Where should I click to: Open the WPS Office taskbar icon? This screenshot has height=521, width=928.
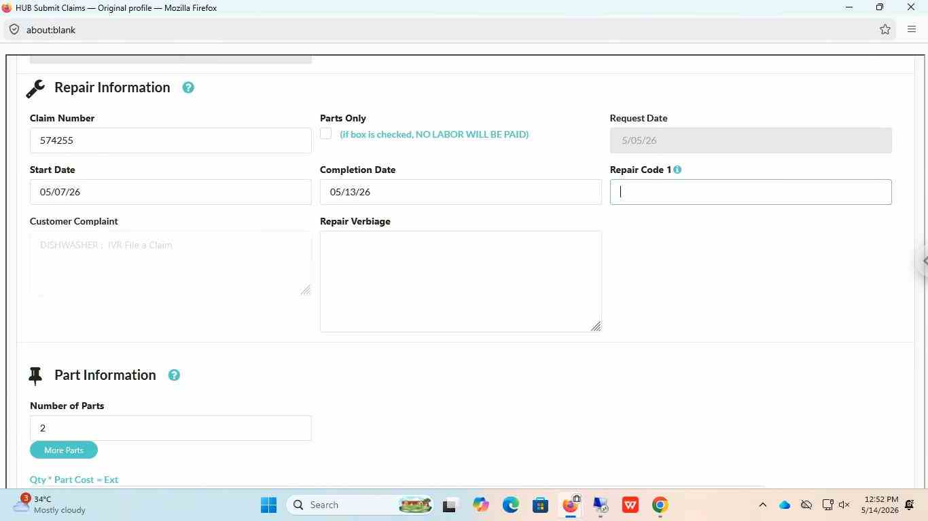click(x=630, y=505)
